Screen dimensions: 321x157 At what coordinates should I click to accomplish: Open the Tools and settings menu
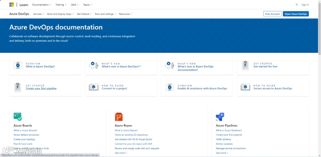105,14
